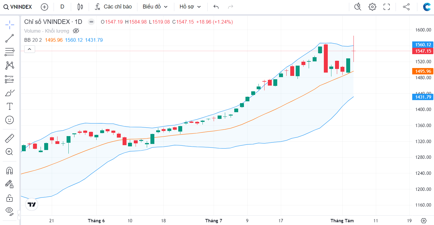Image resolution: width=434 pixels, height=225 pixels.
Task: Add a symbol to compare with plus icon
Action: coord(44,7)
